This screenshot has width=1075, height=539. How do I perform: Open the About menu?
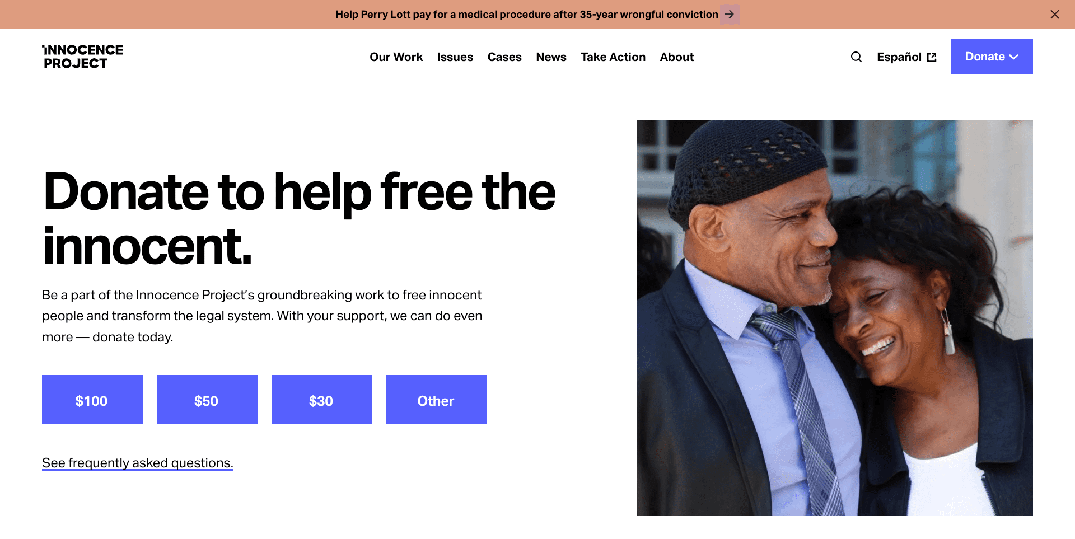[676, 57]
